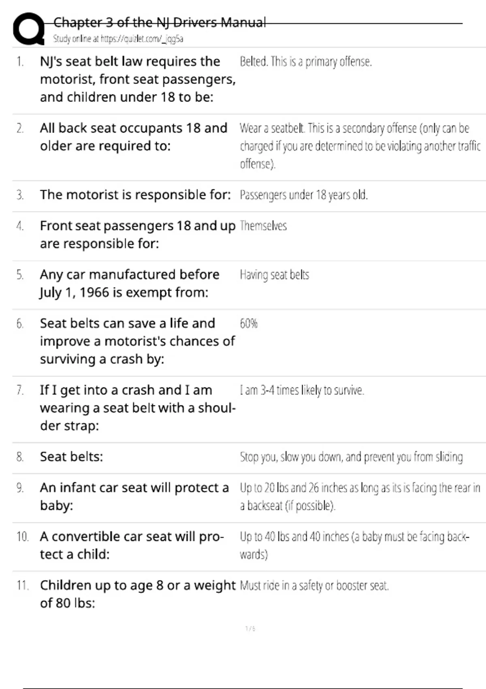Click the answer about stopping and preventing sliding
The width and height of the screenshot is (486, 689).
(x=351, y=457)
